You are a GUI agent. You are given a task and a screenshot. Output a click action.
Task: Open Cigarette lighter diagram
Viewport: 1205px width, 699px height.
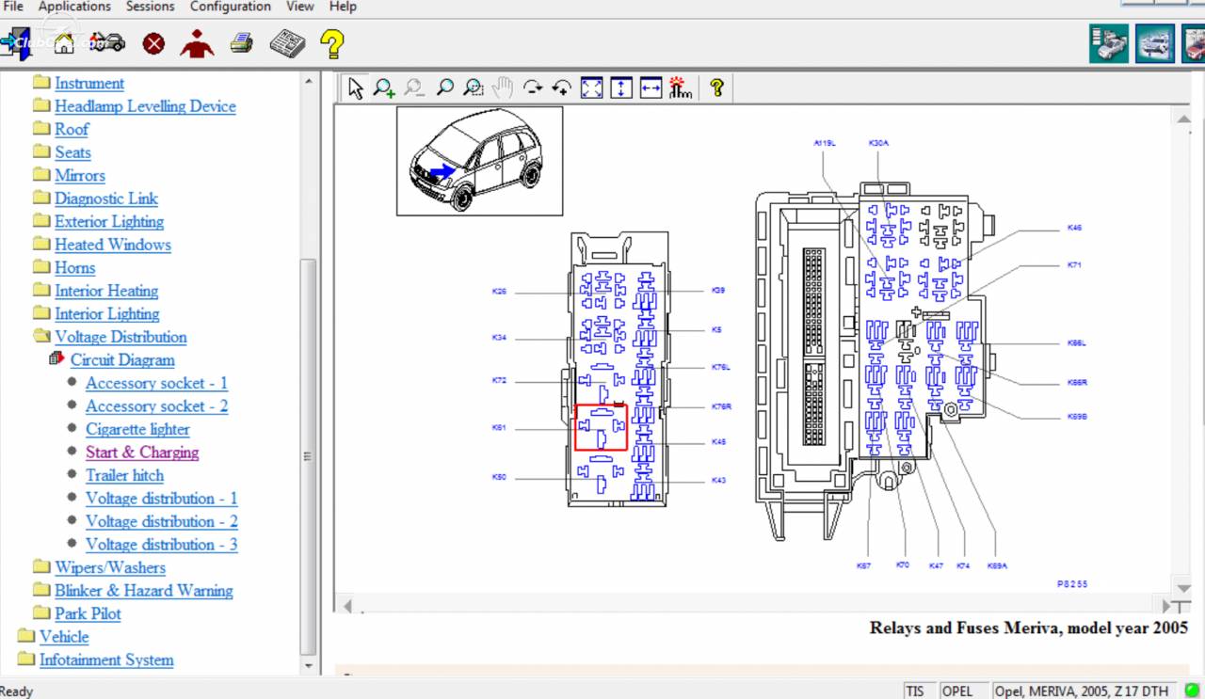[137, 429]
